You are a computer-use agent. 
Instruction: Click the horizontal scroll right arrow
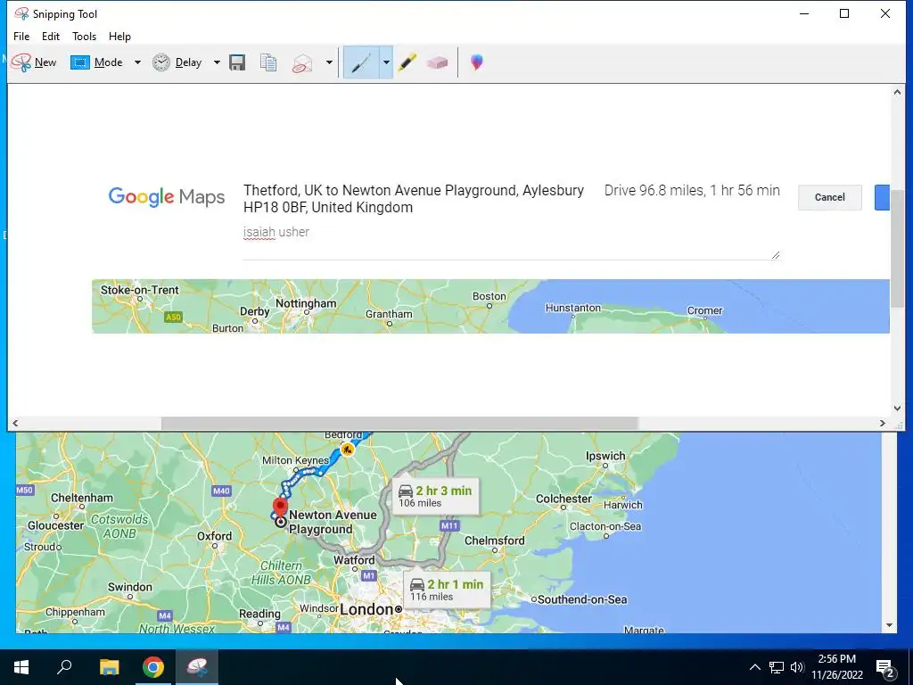pos(882,424)
